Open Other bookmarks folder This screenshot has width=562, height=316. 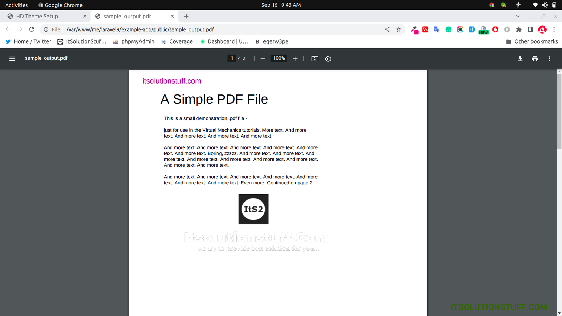532,41
